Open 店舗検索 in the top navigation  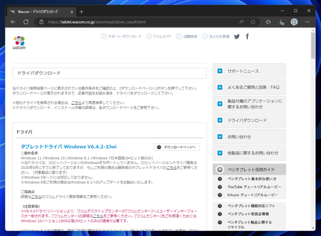tap(187, 37)
